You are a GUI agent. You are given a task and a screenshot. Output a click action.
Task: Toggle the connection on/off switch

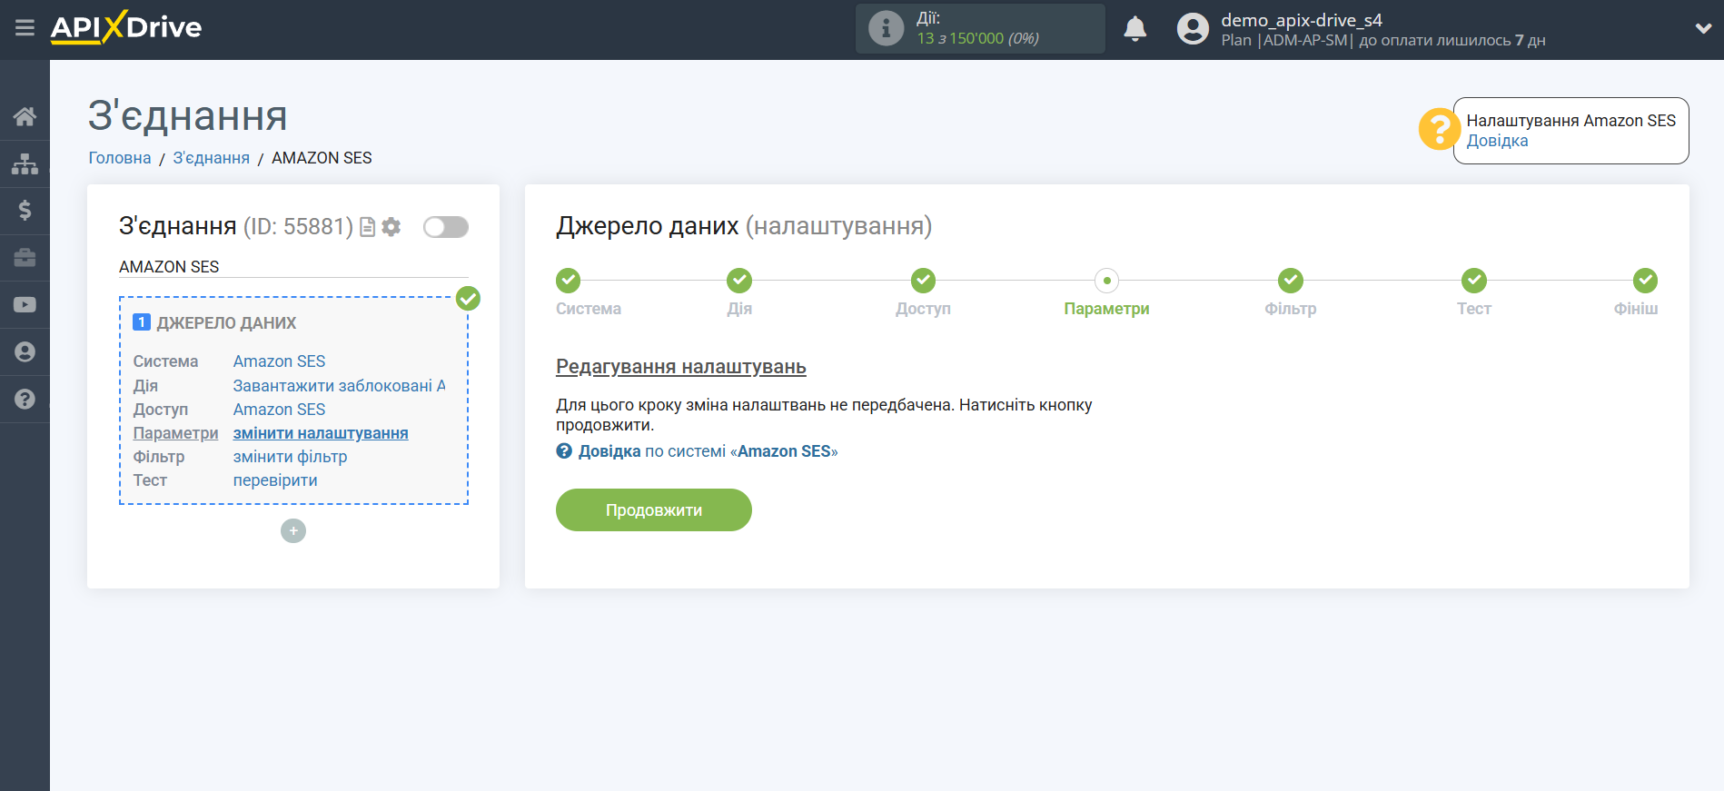click(x=446, y=227)
